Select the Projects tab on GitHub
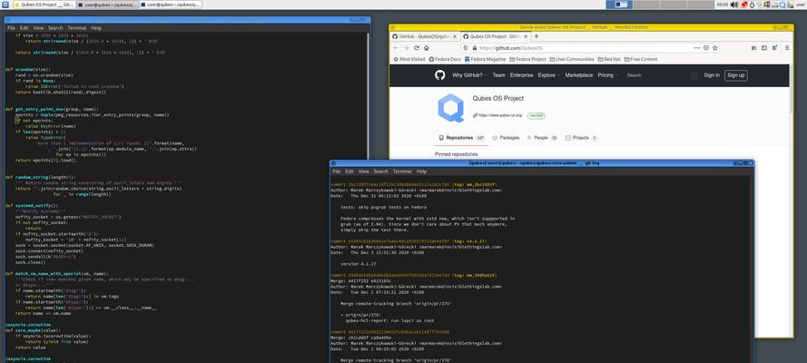This screenshot has height=363, width=807. tap(581, 138)
